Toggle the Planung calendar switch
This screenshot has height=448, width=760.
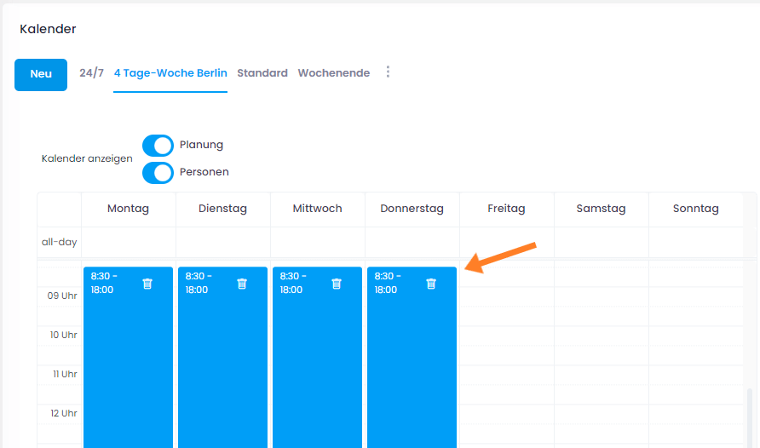[158, 145]
